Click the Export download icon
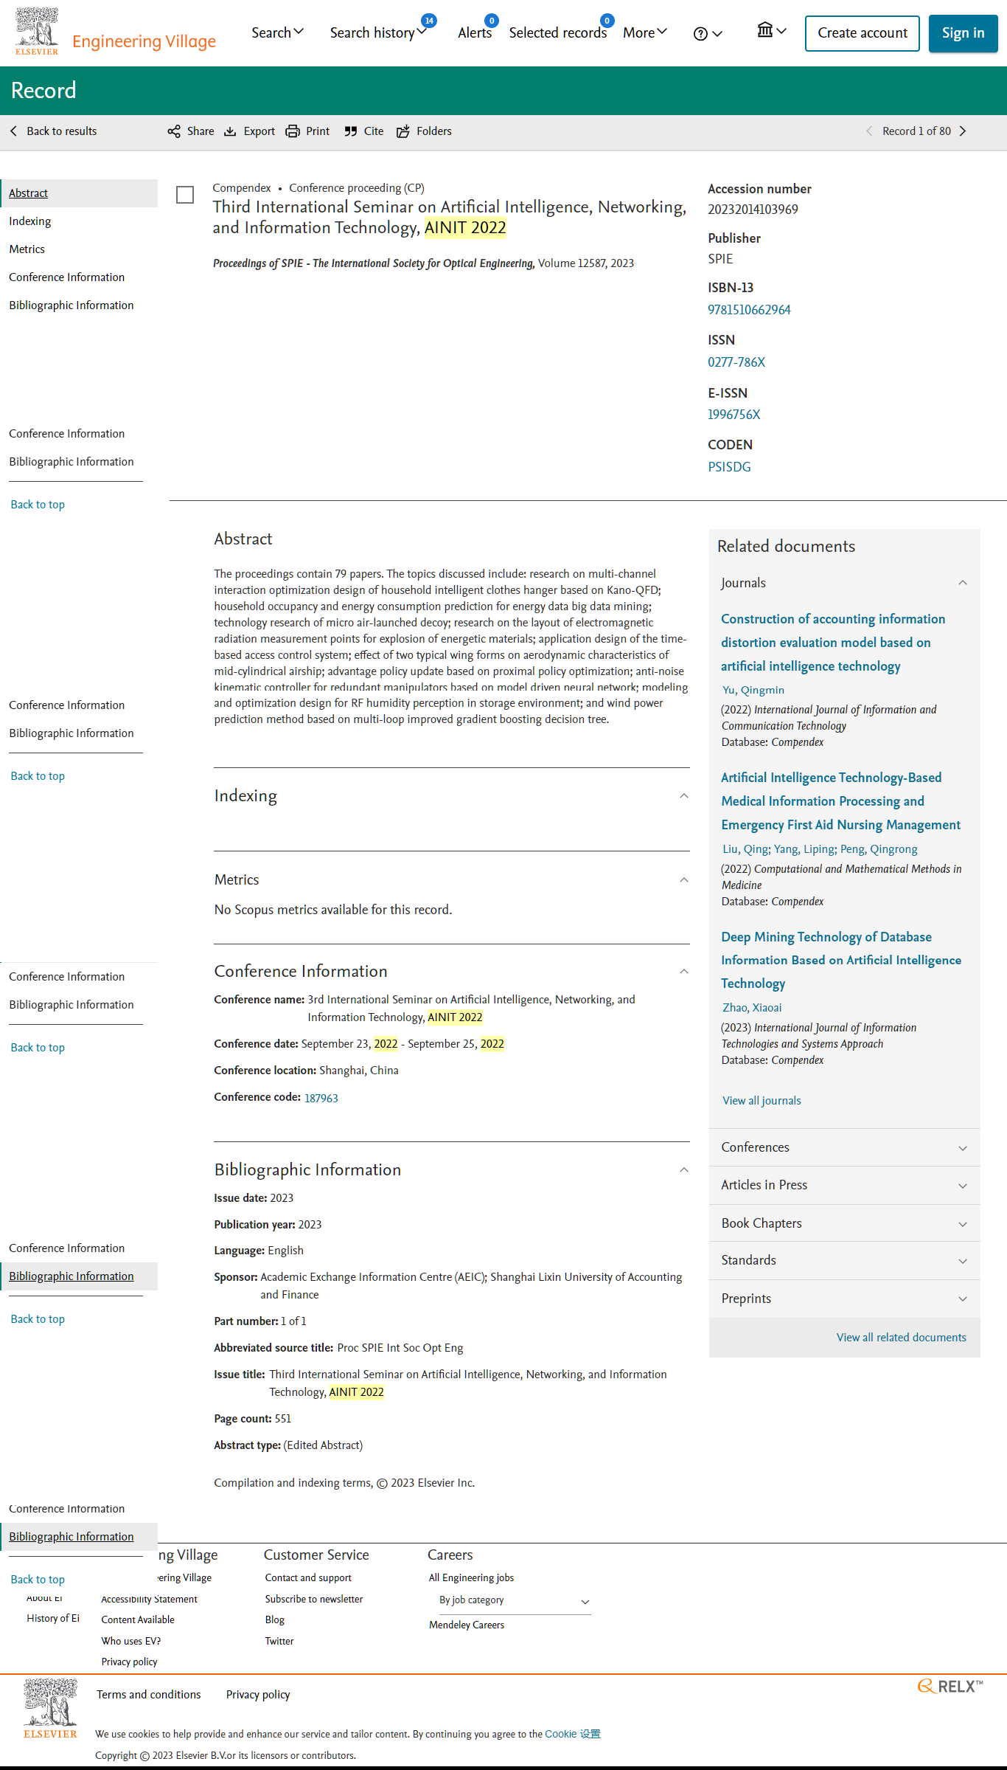Image resolution: width=1007 pixels, height=1770 pixels. tap(230, 131)
